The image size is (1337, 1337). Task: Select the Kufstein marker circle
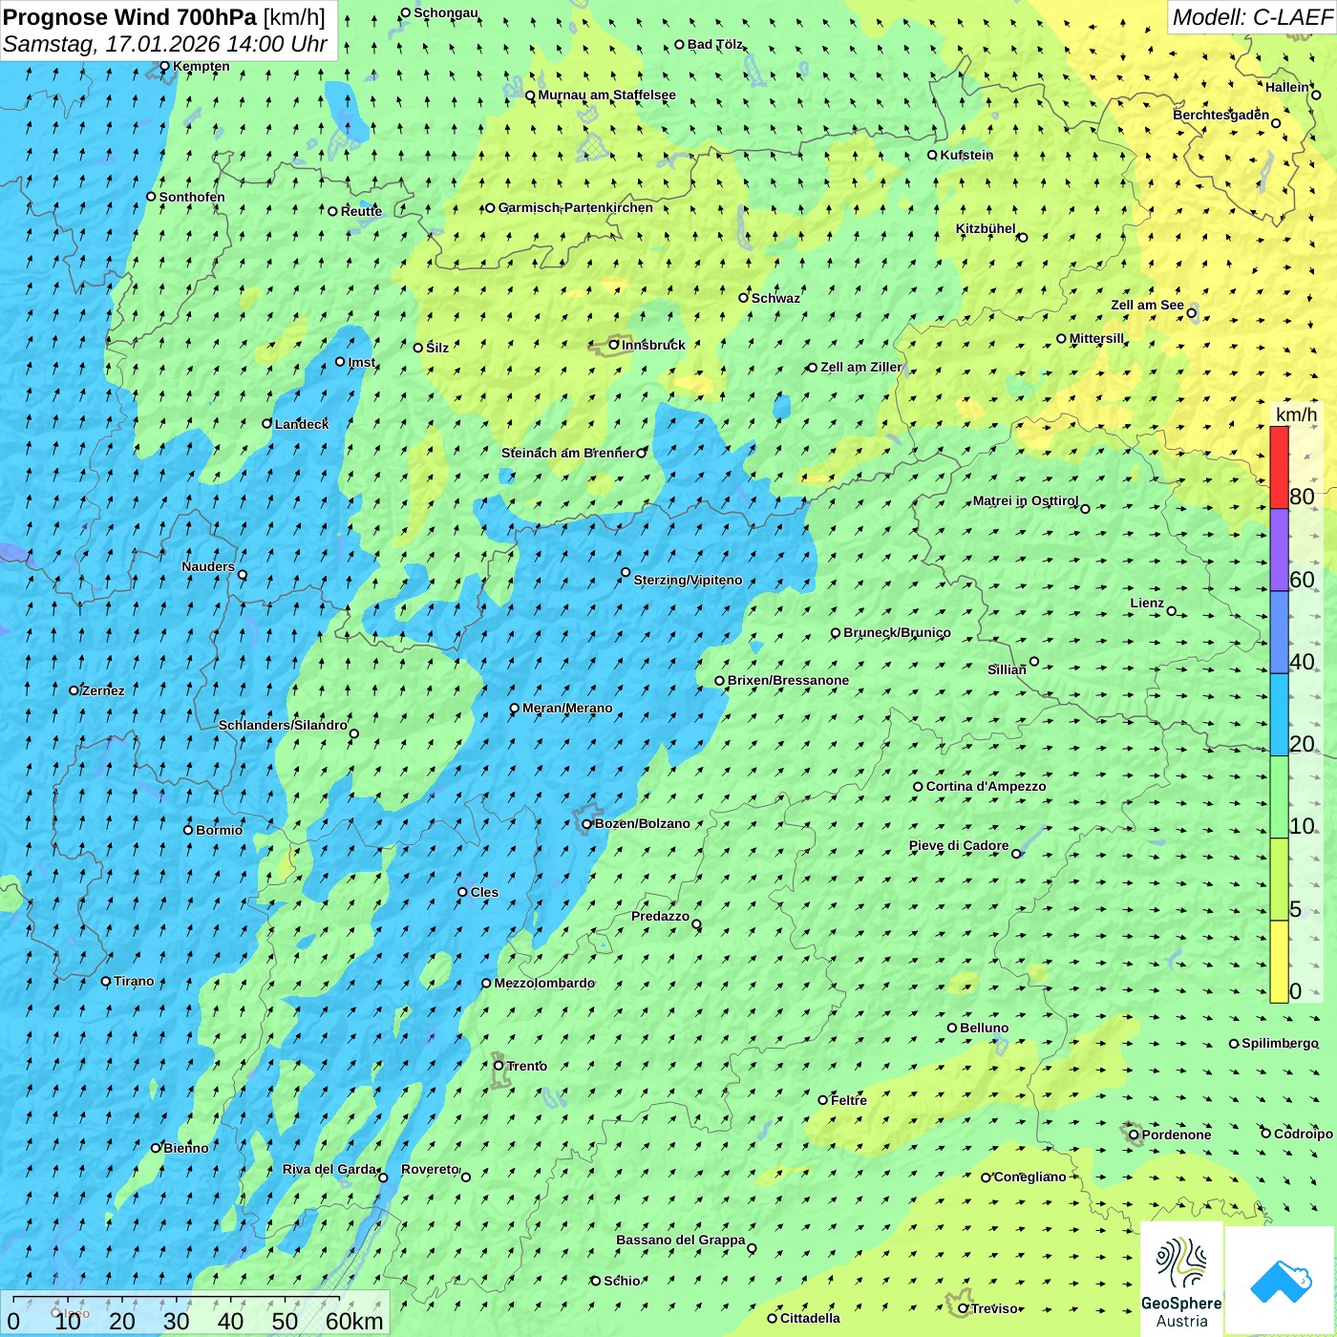pos(932,155)
